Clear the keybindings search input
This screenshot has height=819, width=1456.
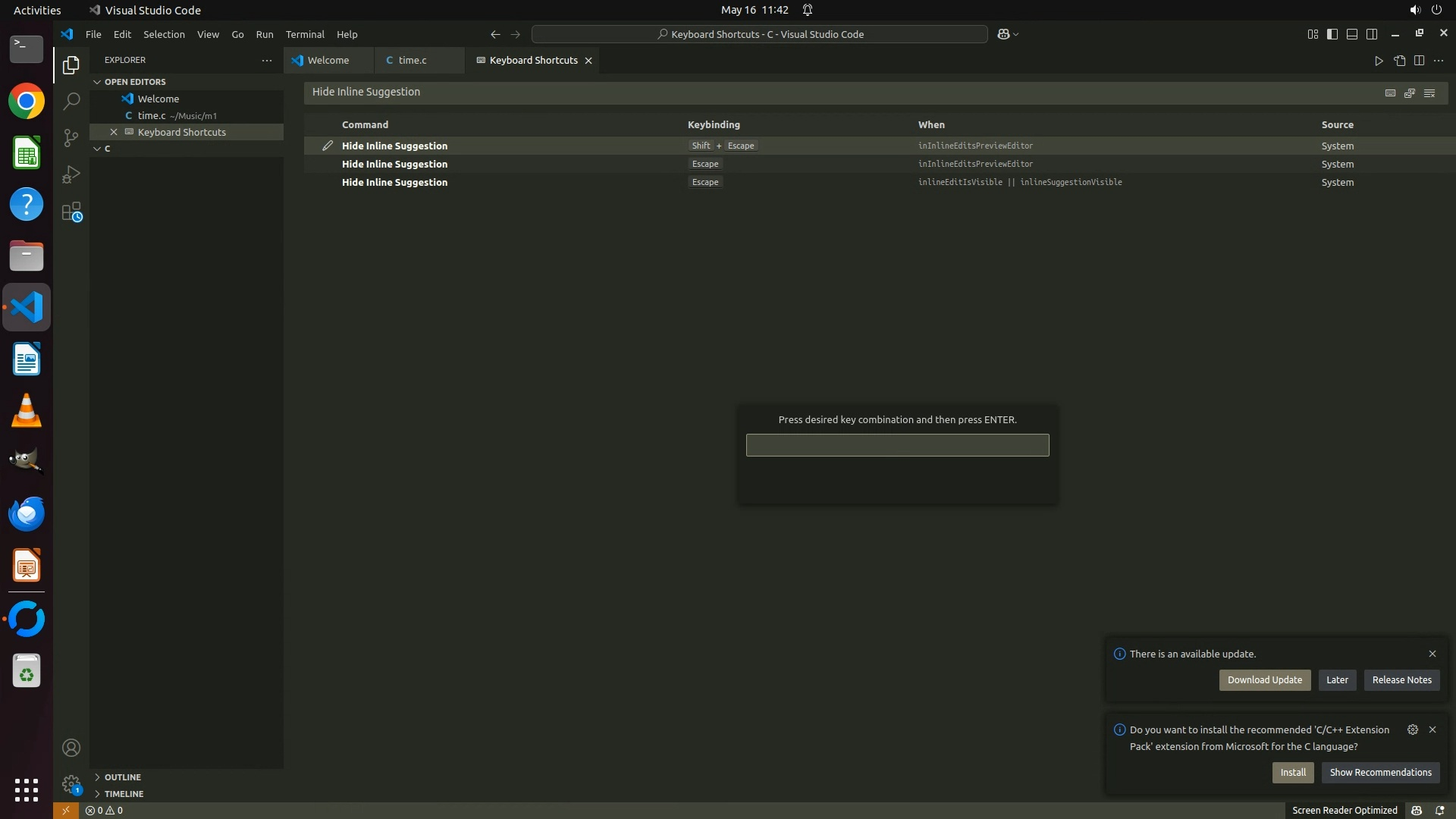coord(1429,93)
